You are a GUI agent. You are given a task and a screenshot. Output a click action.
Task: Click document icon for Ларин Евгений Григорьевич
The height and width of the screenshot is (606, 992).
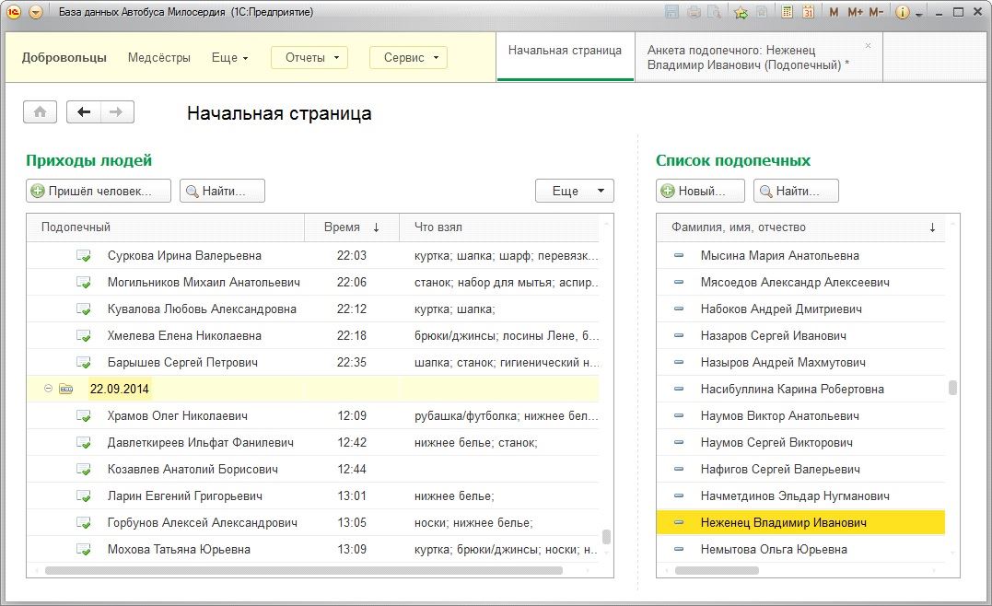pos(84,495)
